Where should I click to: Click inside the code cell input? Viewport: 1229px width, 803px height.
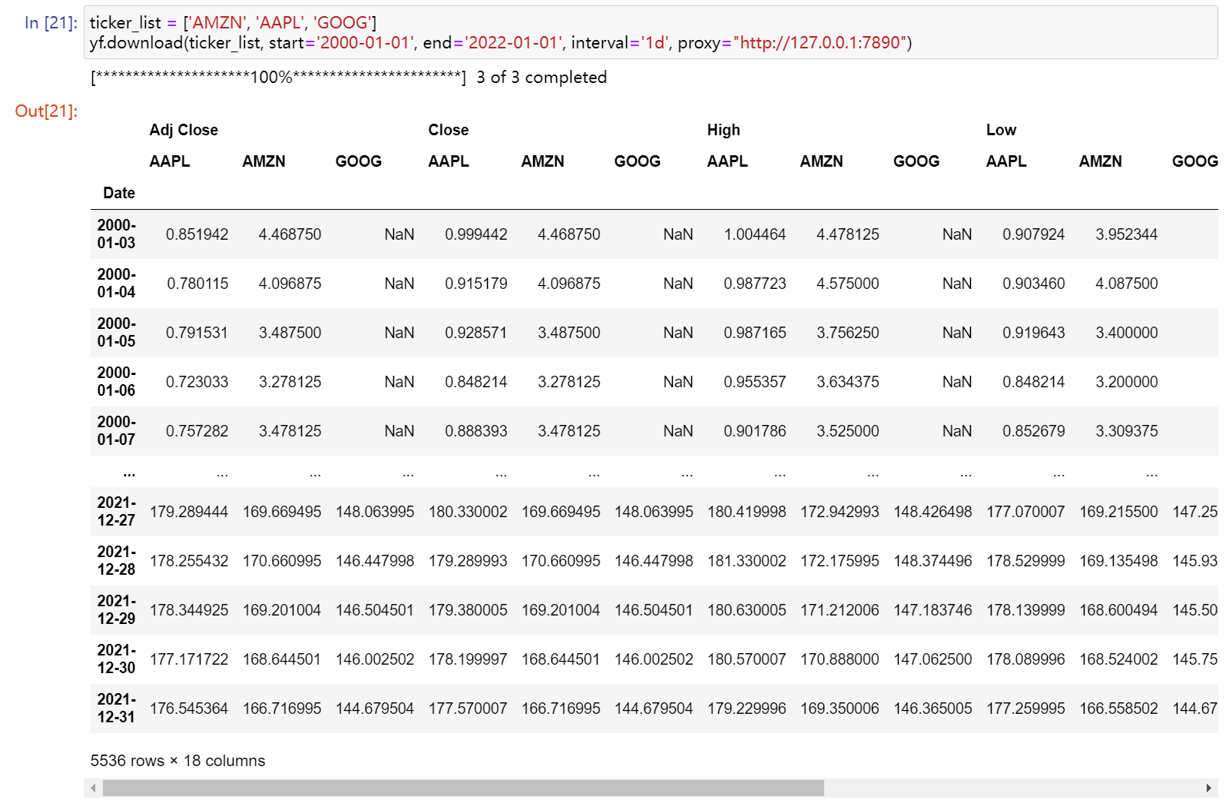point(651,32)
